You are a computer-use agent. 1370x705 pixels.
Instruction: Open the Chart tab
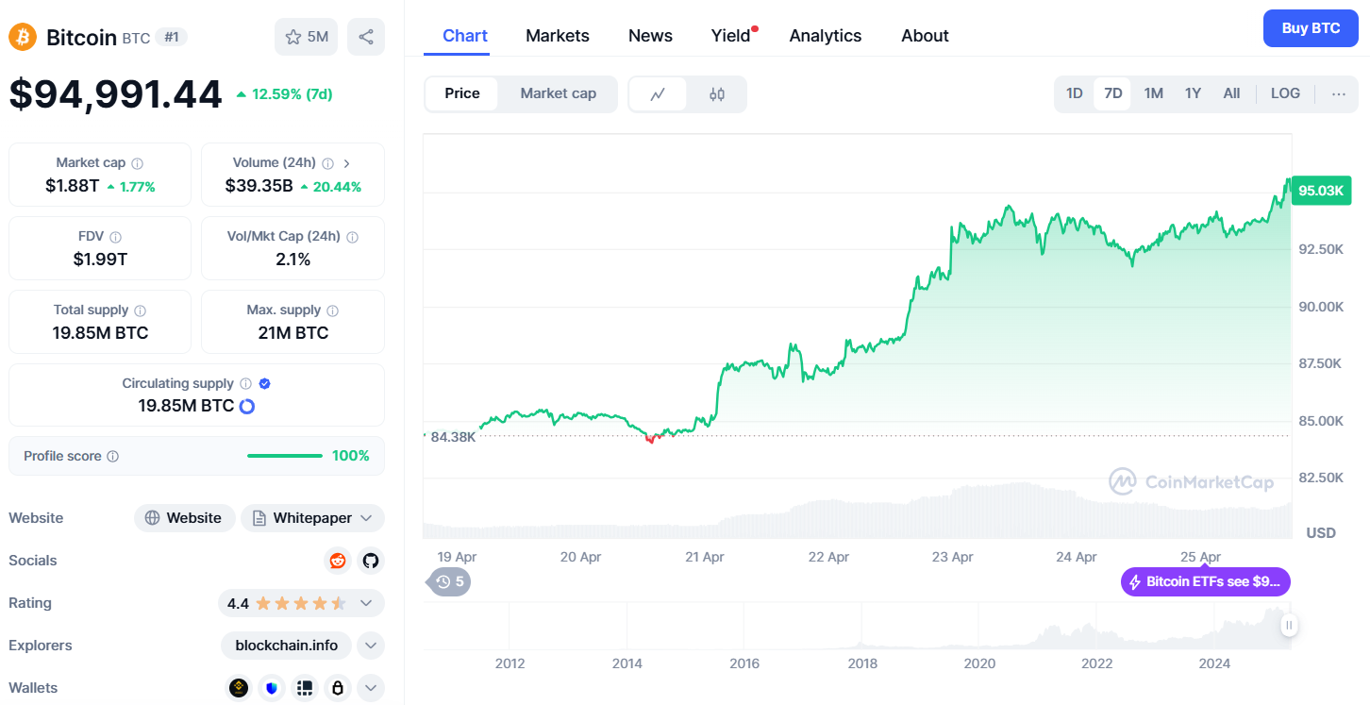[465, 36]
